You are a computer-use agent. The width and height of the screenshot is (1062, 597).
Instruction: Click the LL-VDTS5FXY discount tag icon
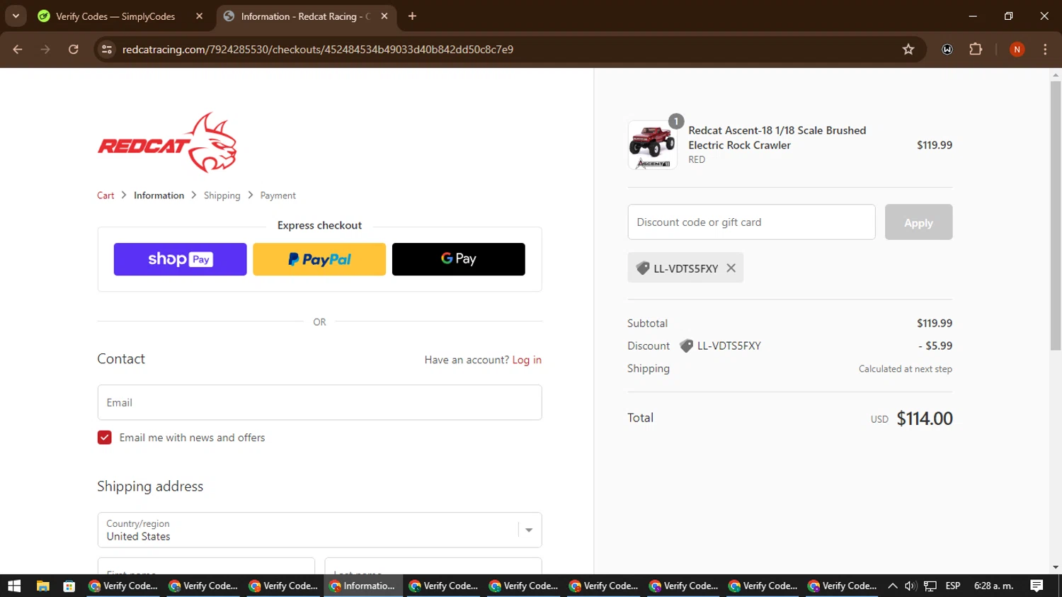coord(643,268)
